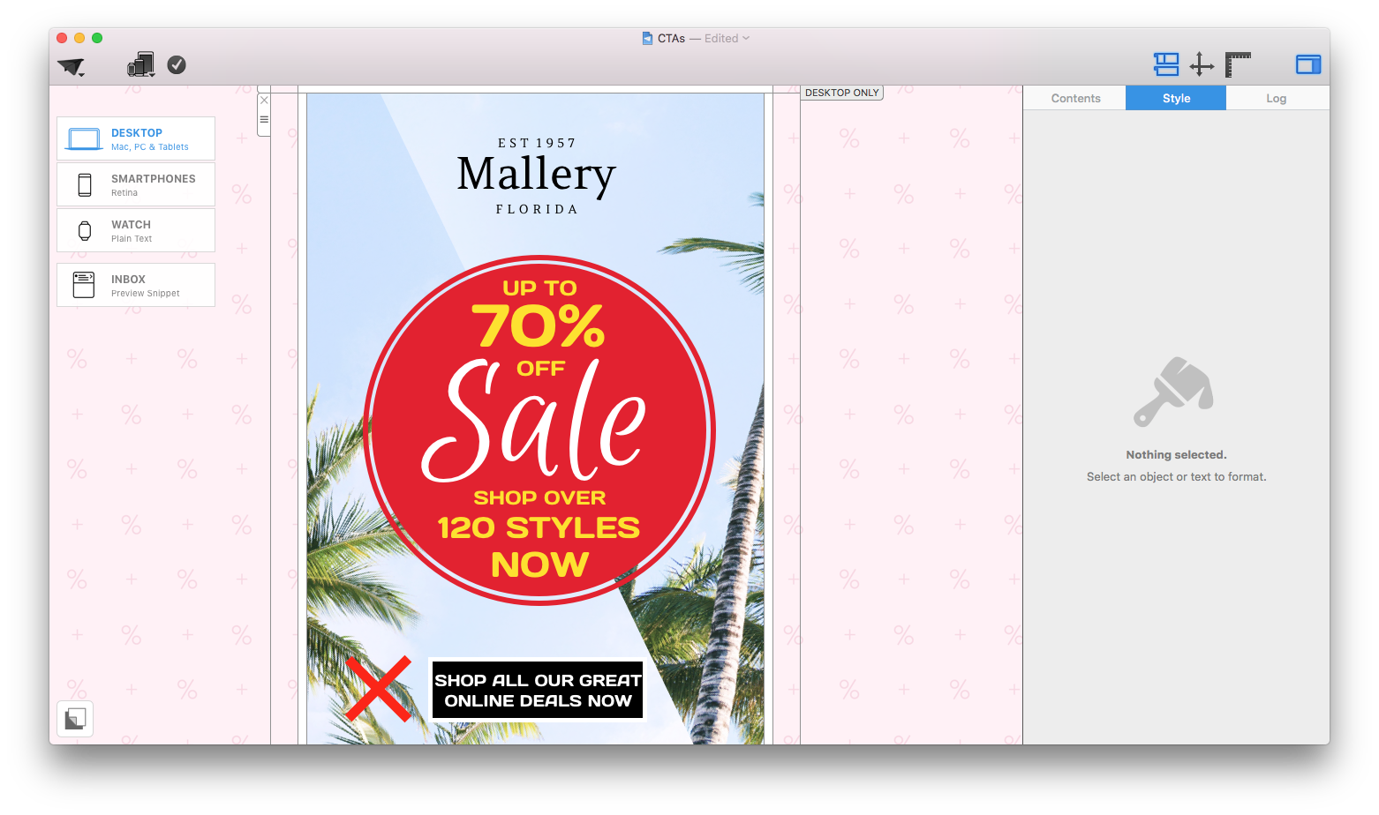Select the four-arrow move tool icon
Viewport: 1379px width, 815px height.
point(1202,64)
